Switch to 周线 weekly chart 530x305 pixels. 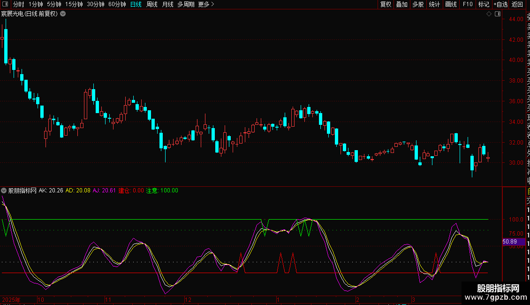point(152,4)
